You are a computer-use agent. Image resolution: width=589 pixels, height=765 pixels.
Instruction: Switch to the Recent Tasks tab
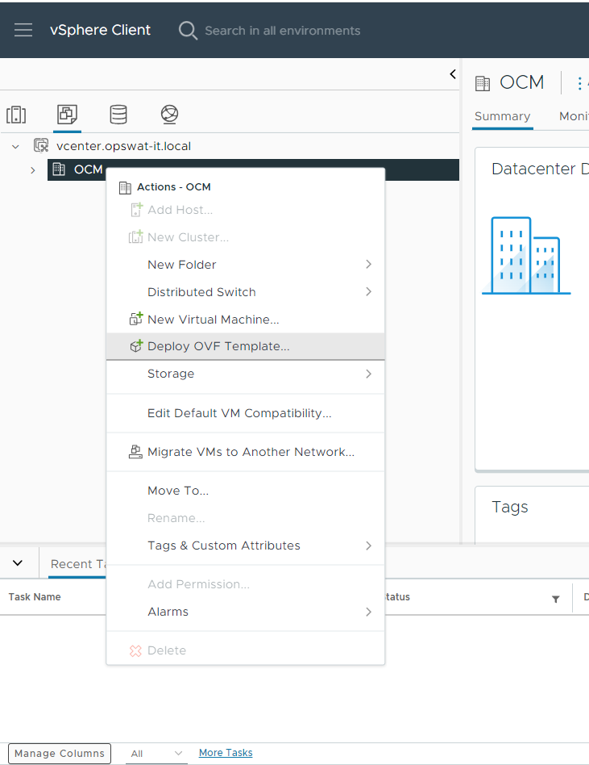click(x=78, y=564)
